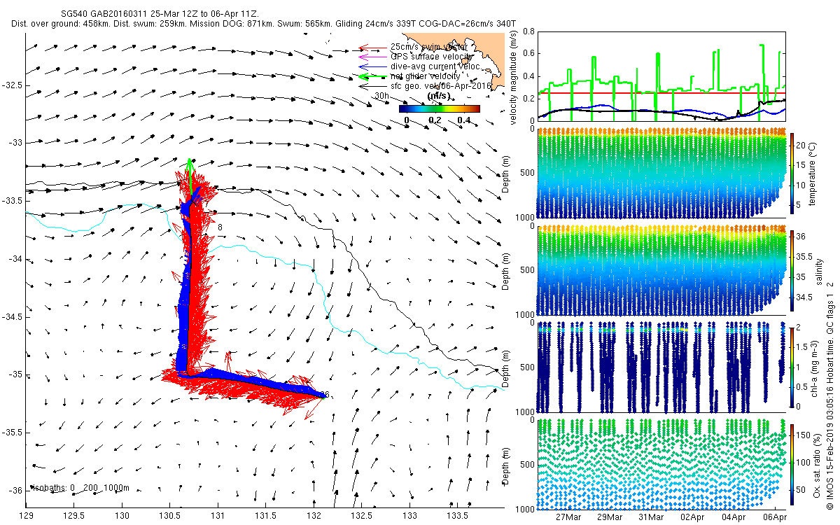This screenshot has width=840, height=525.
Task: Click the '0.4' tick under the velocity colorbar
Action: (463, 119)
